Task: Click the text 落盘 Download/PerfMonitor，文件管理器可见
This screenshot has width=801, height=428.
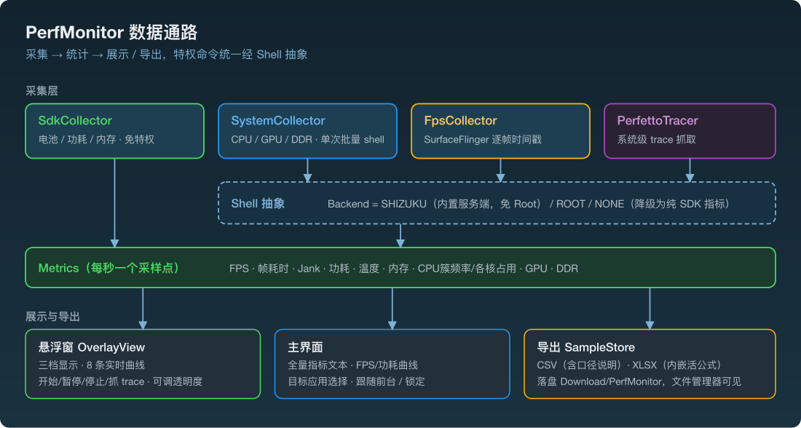Action: pyautogui.click(x=639, y=381)
